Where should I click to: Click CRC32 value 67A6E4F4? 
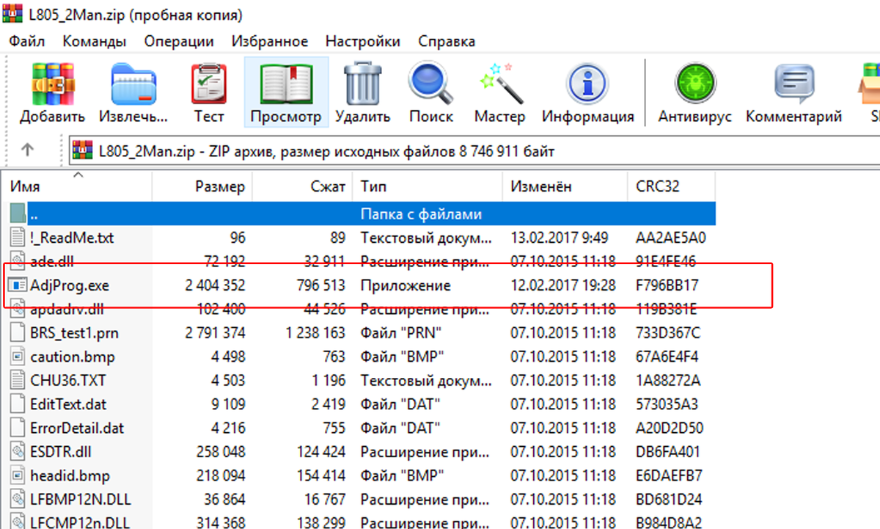coord(667,357)
